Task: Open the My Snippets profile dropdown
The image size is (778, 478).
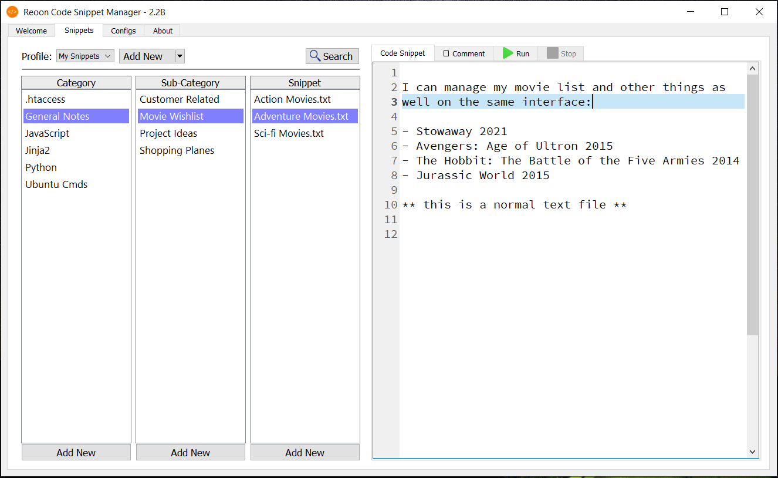Action: 85,56
